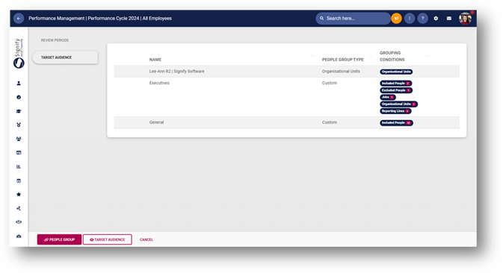The height and width of the screenshot is (273, 503).
Task: Select the General row name
Action: click(156, 122)
